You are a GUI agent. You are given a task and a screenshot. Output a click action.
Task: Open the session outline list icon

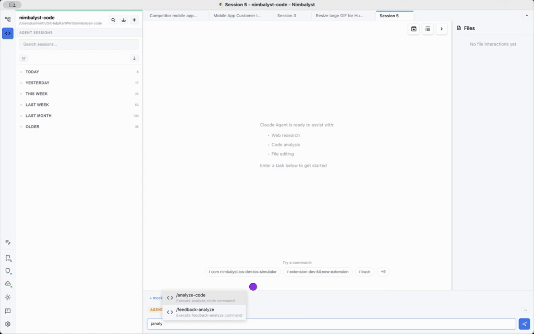click(x=428, y=29)
